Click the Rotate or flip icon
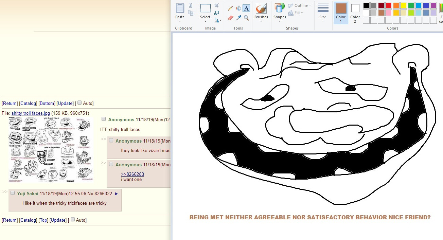The width and height of the screenshot is (443, 240). tap(217, 20)
